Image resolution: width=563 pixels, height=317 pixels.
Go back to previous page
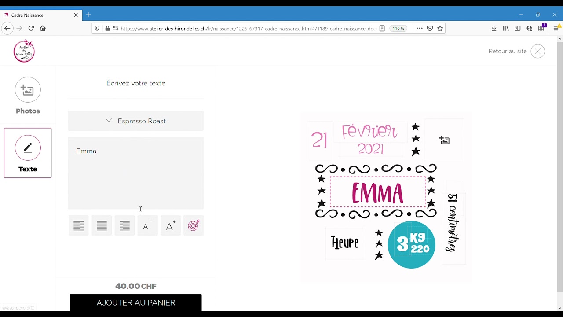click(x=7, y=28)
